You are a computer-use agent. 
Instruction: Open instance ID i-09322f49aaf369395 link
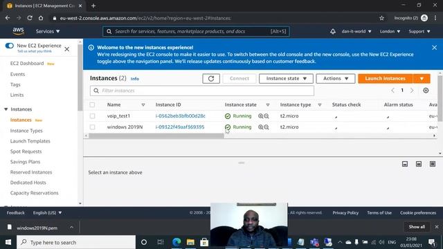pos(180,127)
